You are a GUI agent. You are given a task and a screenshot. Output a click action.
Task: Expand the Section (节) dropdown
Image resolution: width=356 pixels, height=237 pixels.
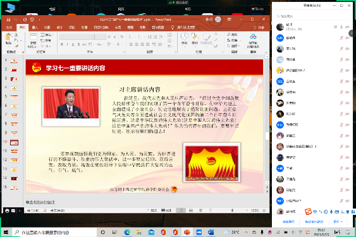click(x=46, y=46)
